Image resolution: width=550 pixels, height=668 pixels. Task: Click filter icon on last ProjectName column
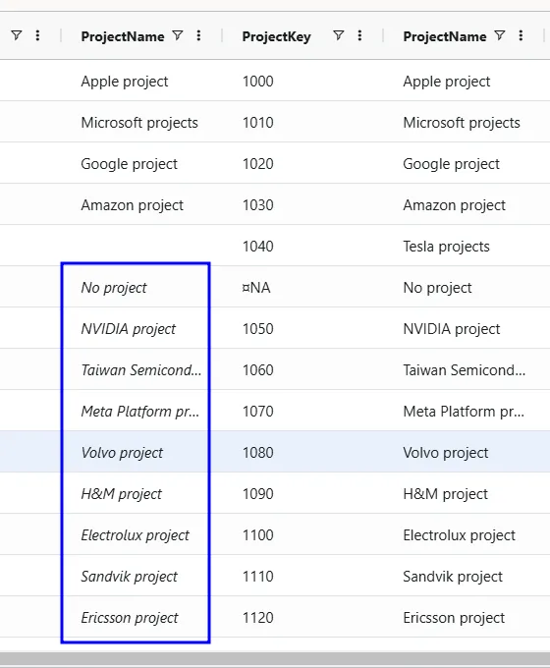500,35
